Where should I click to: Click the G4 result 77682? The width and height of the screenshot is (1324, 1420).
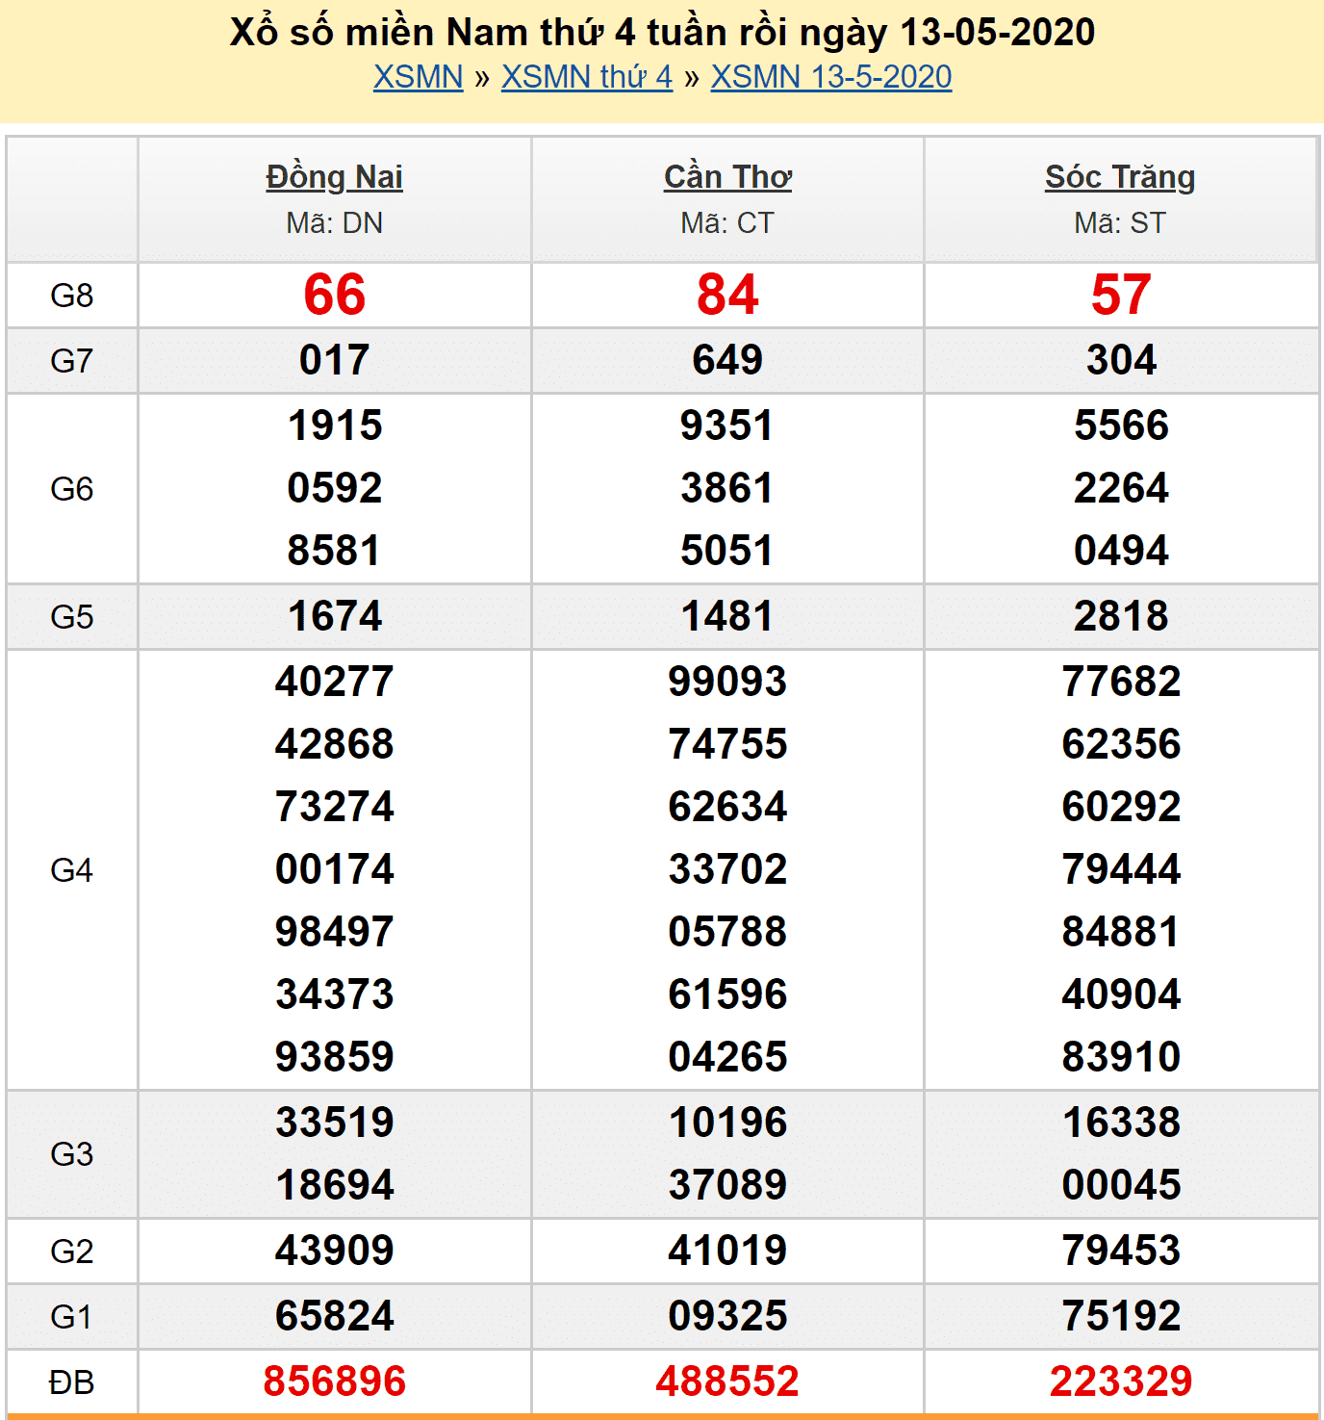pyautogui.click(x=1121, y=682)
